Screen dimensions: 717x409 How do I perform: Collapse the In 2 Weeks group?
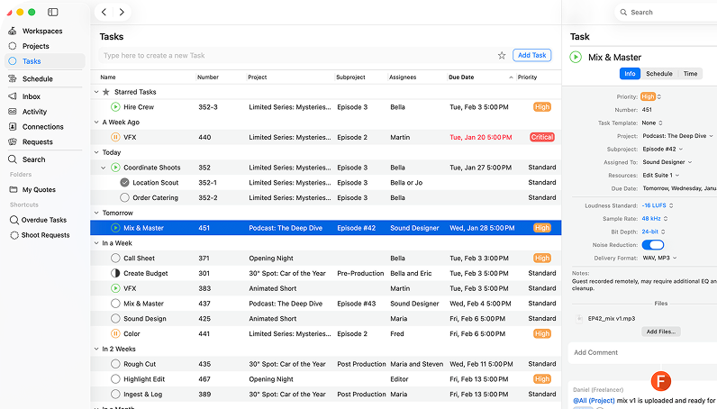click(96, 349)
